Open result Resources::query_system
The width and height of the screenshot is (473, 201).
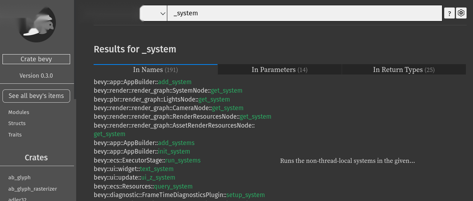point(143,186)
